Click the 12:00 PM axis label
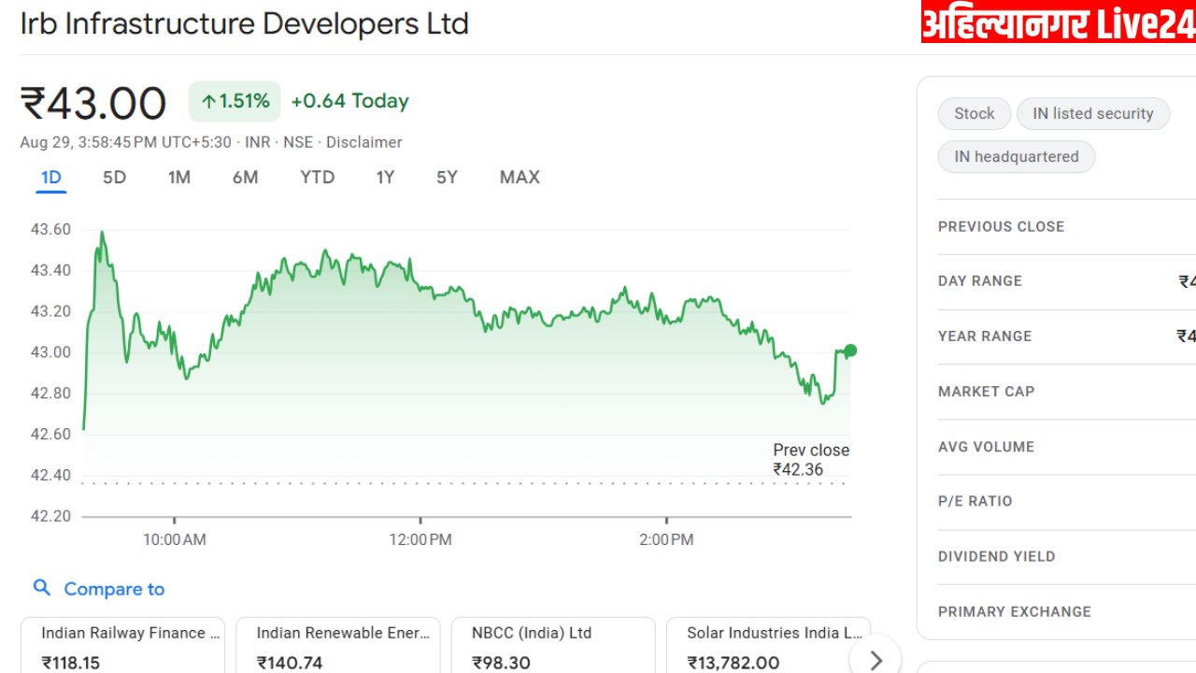Image resolution: width=1196 pixels, height=673 pixels. 420,539
